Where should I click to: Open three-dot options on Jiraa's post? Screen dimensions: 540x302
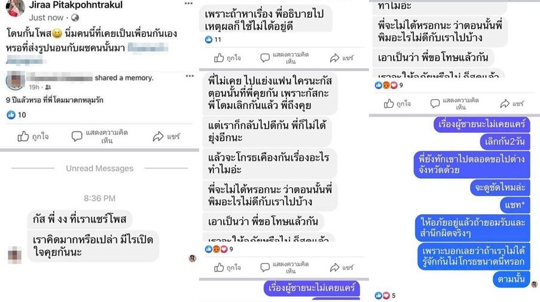[x=189, y=4]
